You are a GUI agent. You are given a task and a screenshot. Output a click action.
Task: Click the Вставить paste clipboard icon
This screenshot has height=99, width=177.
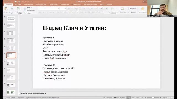pyautogui.click(x=6, y=9)
